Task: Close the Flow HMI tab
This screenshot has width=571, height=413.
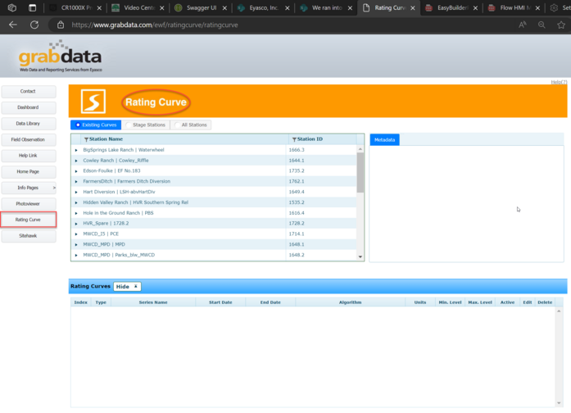Action: click(x=537, y=8)
